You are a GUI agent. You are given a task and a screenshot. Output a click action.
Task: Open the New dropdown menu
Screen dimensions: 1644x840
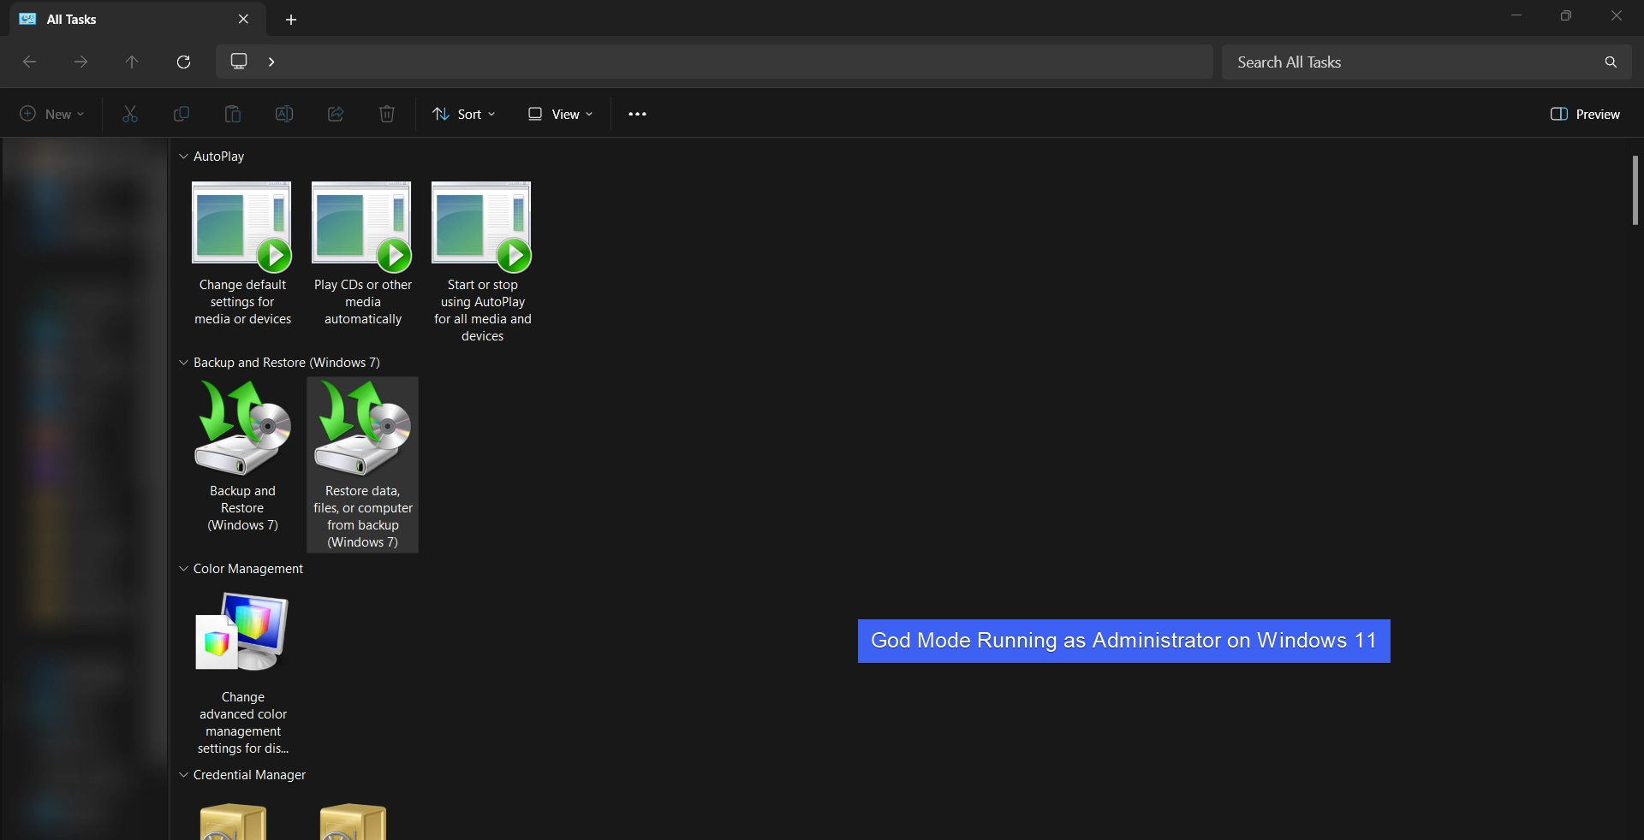coord(52,114)
